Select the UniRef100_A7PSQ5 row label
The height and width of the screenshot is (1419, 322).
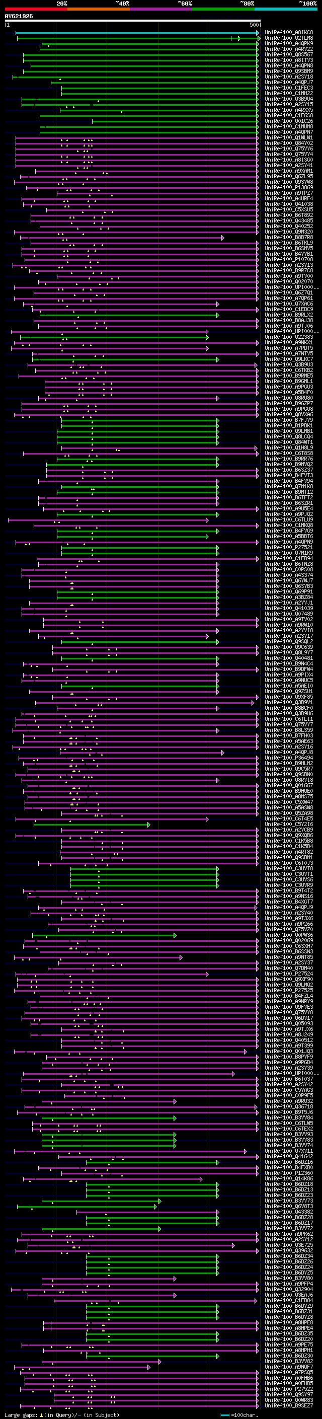289,1373
